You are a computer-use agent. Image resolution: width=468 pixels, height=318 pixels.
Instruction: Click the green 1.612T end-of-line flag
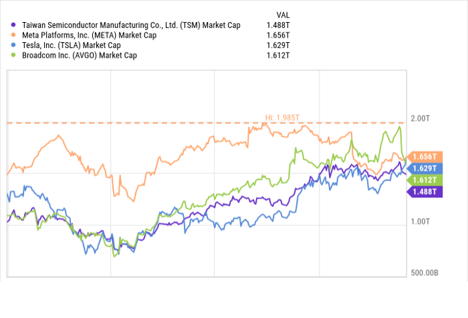[x=427, y=180]
